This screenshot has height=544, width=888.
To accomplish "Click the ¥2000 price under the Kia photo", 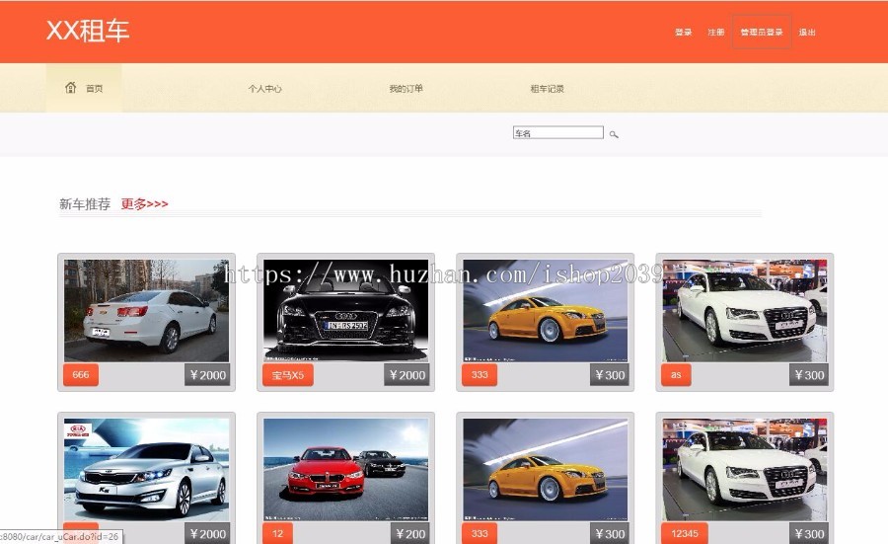I will 207,533.
